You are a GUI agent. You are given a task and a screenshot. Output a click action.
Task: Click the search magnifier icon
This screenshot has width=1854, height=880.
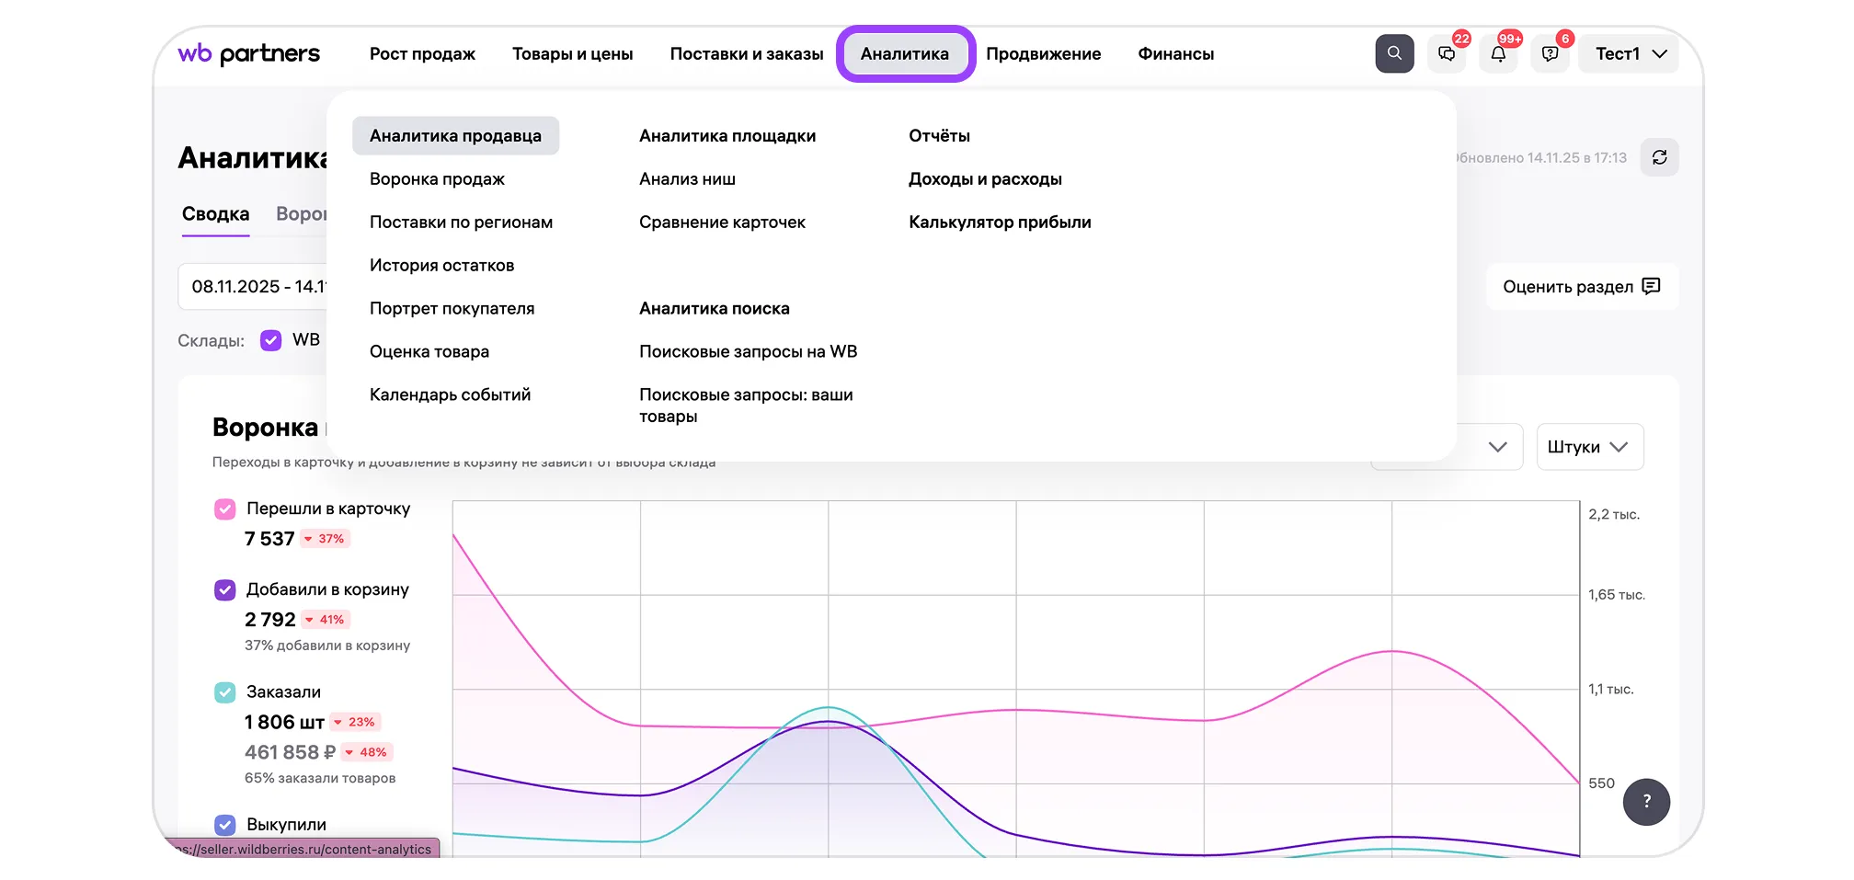pyautogui.click(x=1393, y=53)
